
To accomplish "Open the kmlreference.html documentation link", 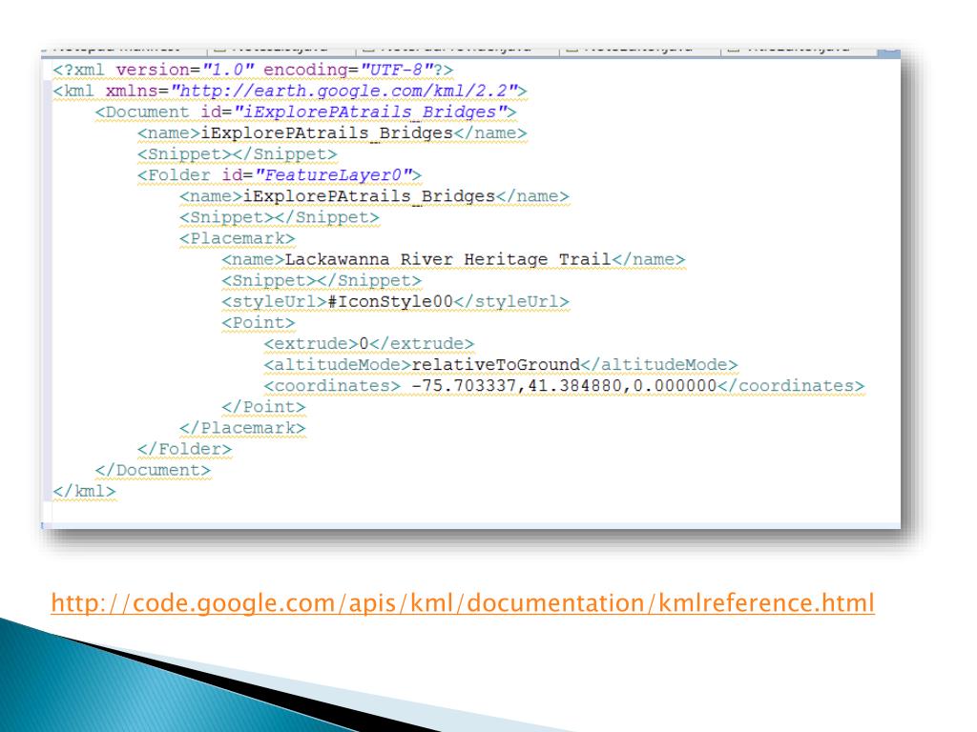I will coord(463,603).
